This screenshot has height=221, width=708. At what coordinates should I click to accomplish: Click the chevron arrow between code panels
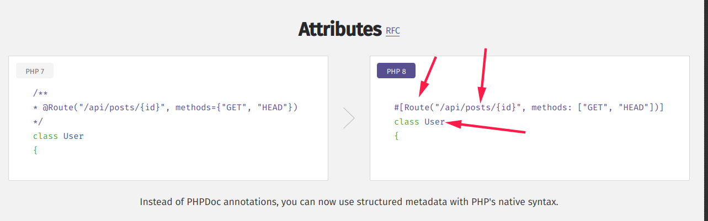(x=349, y=118)
